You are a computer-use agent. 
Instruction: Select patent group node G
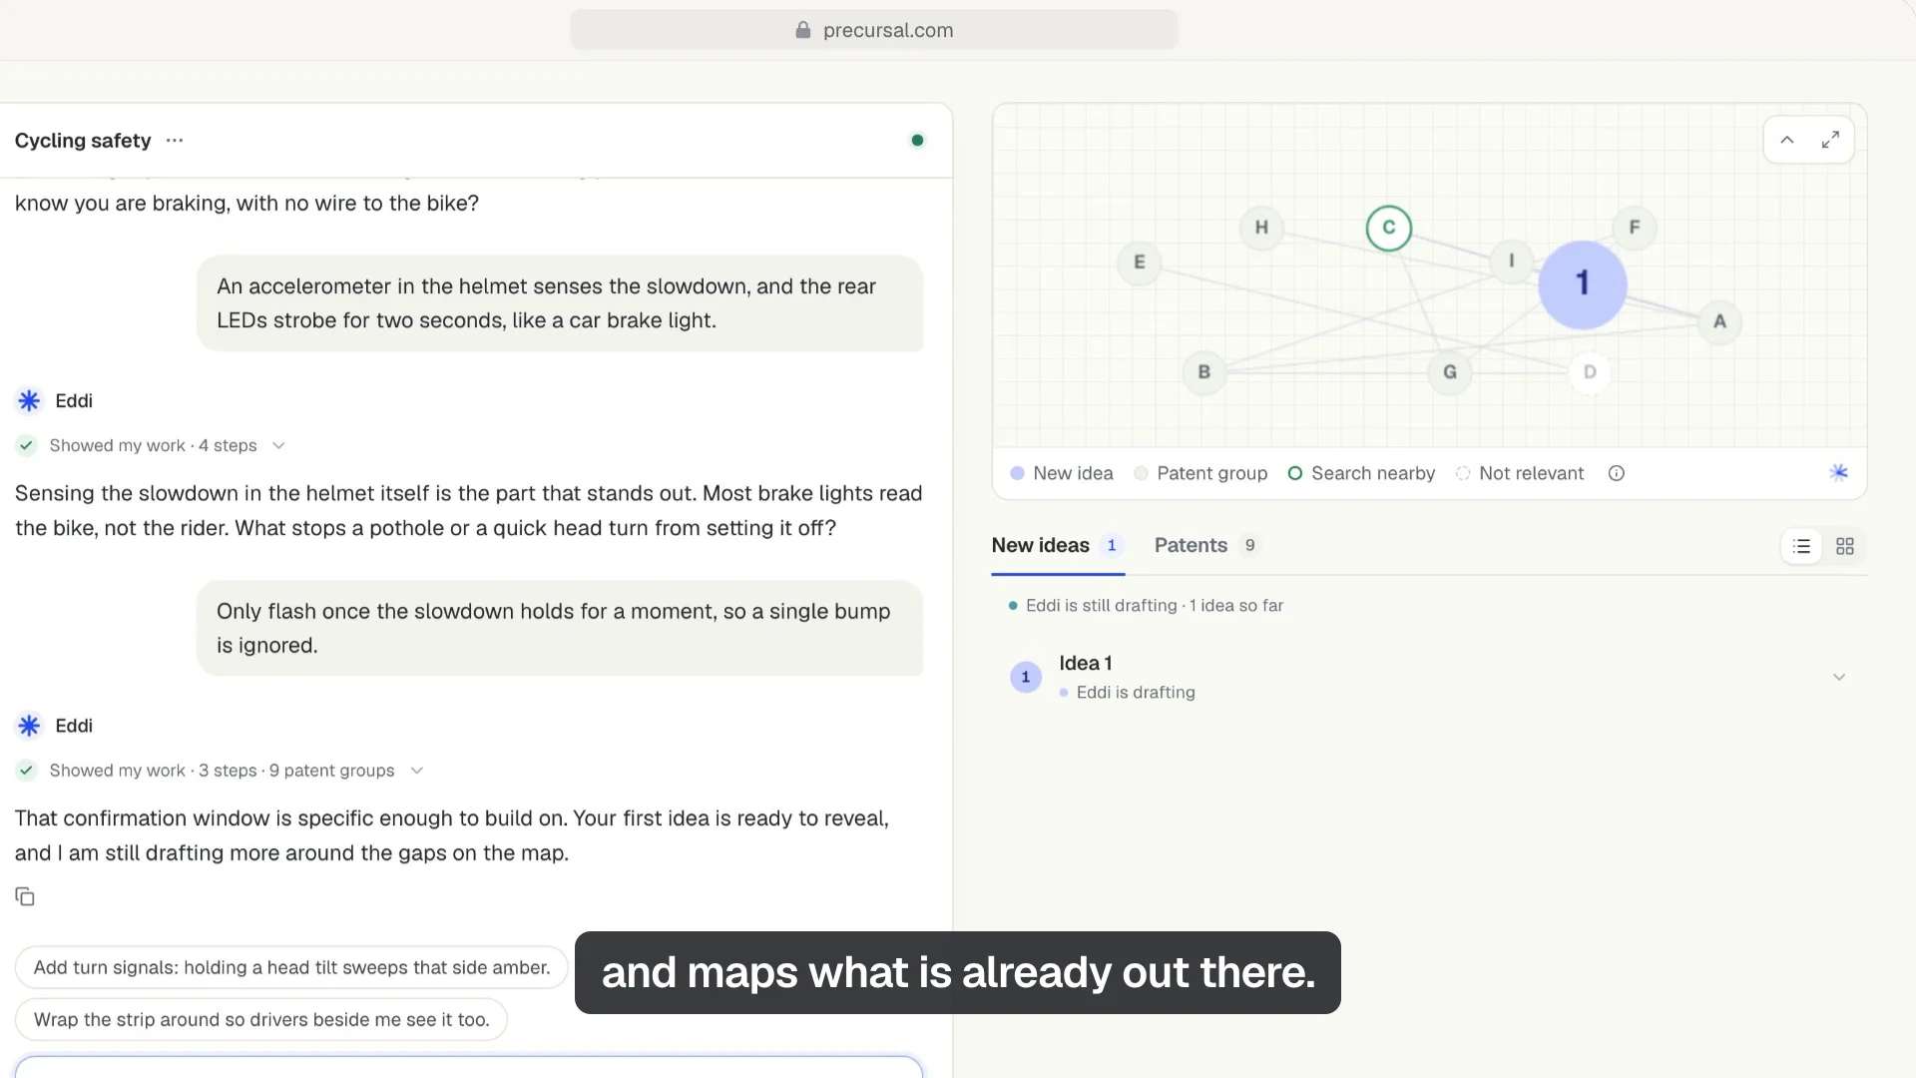pos(1449,372)
